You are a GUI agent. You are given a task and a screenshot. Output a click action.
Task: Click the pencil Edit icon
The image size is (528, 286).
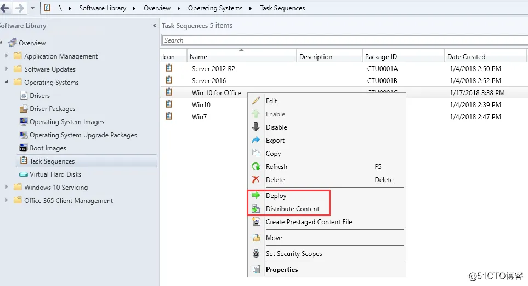click(x=256, y=101)
